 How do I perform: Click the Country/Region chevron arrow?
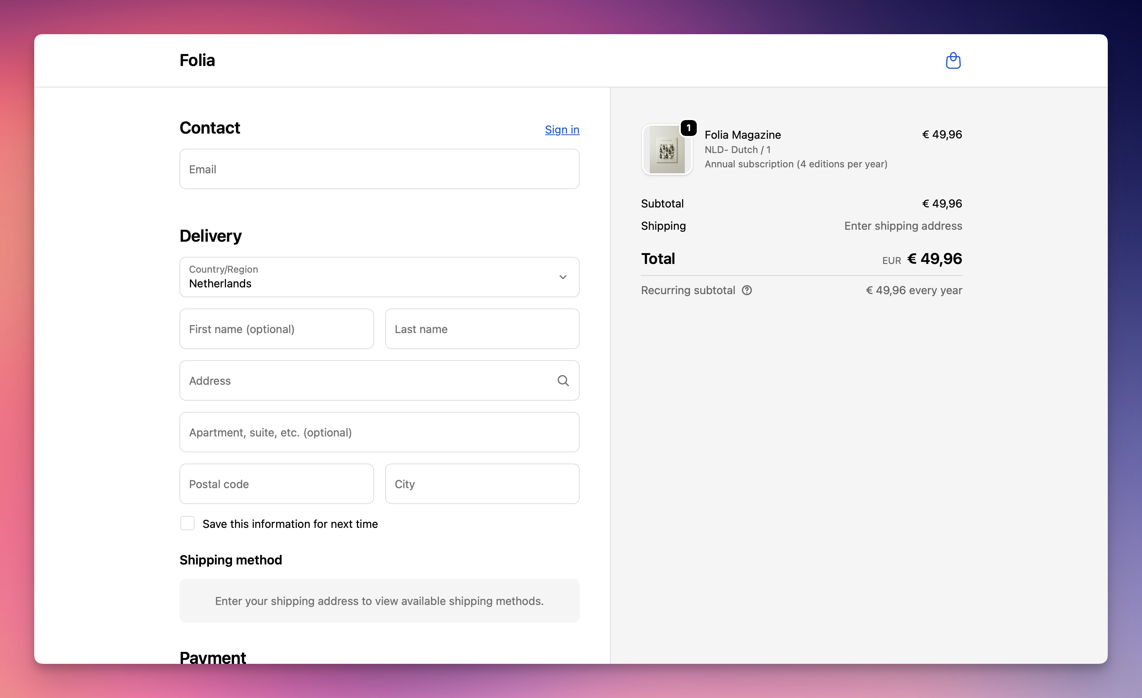[x=563, y=277]
